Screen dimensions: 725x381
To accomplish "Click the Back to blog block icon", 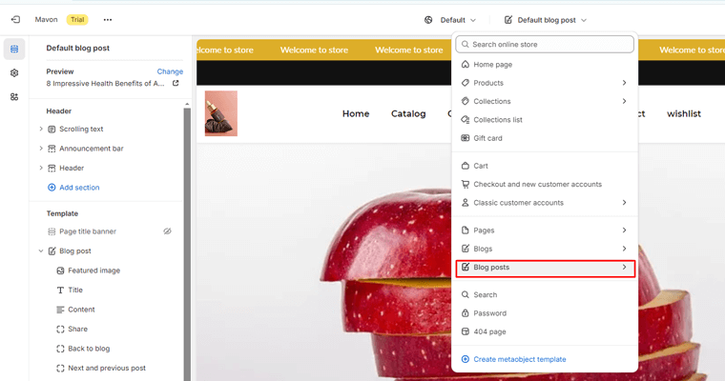I will point(60,349).
